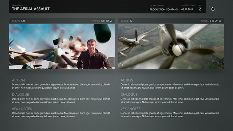233x131 pixels.
Task: Click the VFX notes text under Panel B
Action: tap(170, 115)
